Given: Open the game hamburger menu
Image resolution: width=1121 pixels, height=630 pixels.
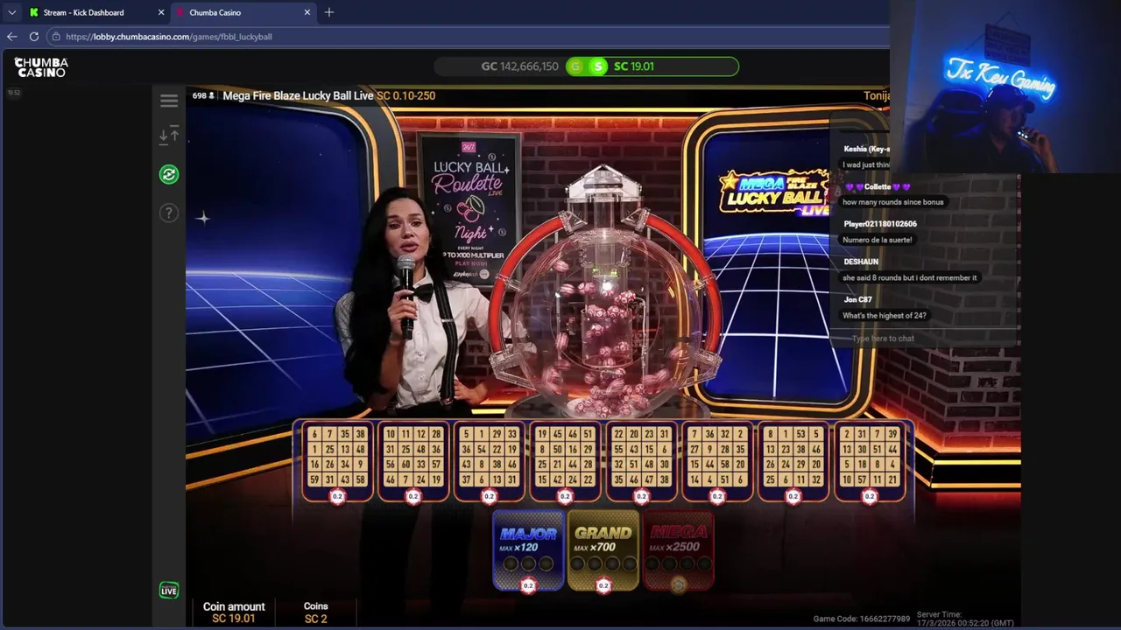Looking at the screenshot, I should pos(169,101).
